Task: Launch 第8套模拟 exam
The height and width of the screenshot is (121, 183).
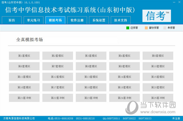Action: (x=91, y=66)
